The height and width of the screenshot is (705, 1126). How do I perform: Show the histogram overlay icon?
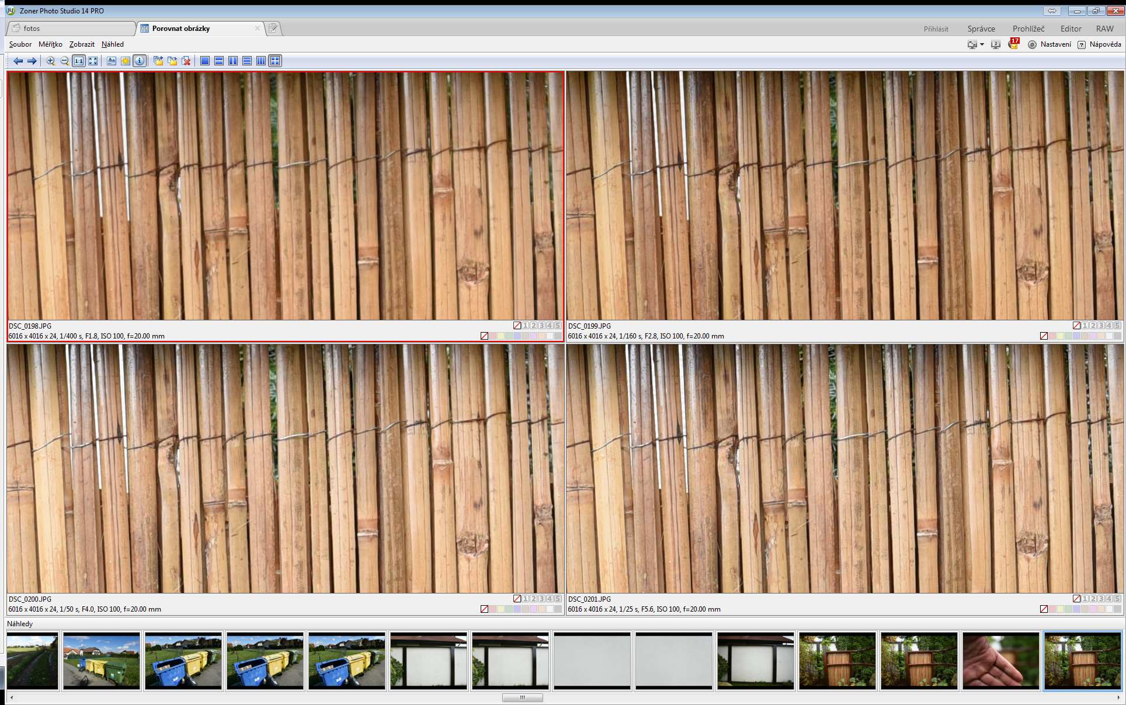click(112, 61)
